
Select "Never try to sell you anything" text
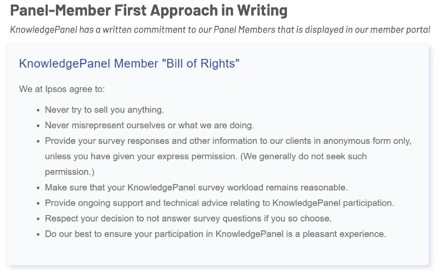click(104, 110)
